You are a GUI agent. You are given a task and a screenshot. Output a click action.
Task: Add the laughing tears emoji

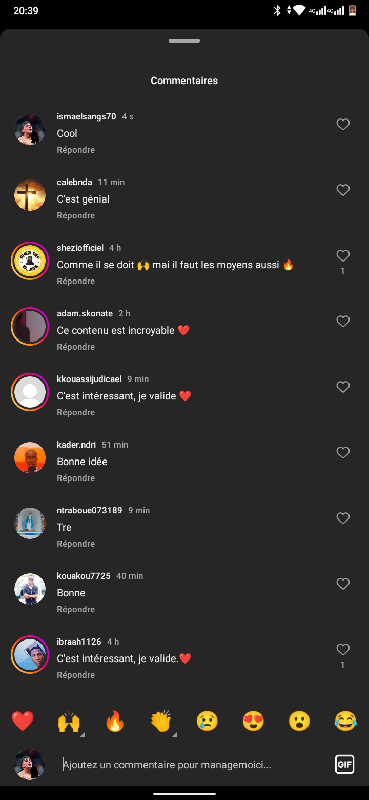pos(345,721)
